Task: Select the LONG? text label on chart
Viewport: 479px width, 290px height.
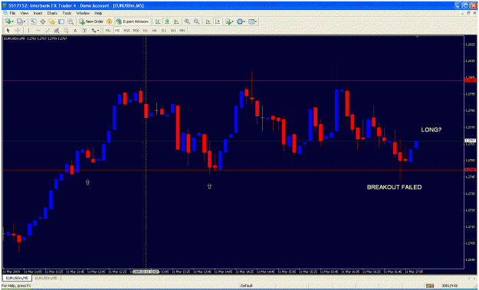Action: (x=431, y=129)
